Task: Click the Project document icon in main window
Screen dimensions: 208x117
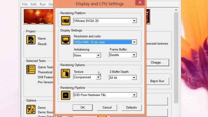Action: (31, 40)
